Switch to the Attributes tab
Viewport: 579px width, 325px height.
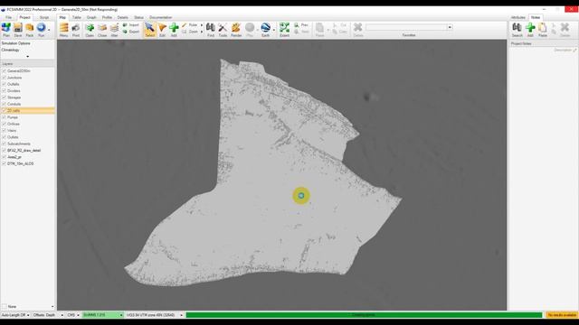pyautogui.click(x=517, y=17)
